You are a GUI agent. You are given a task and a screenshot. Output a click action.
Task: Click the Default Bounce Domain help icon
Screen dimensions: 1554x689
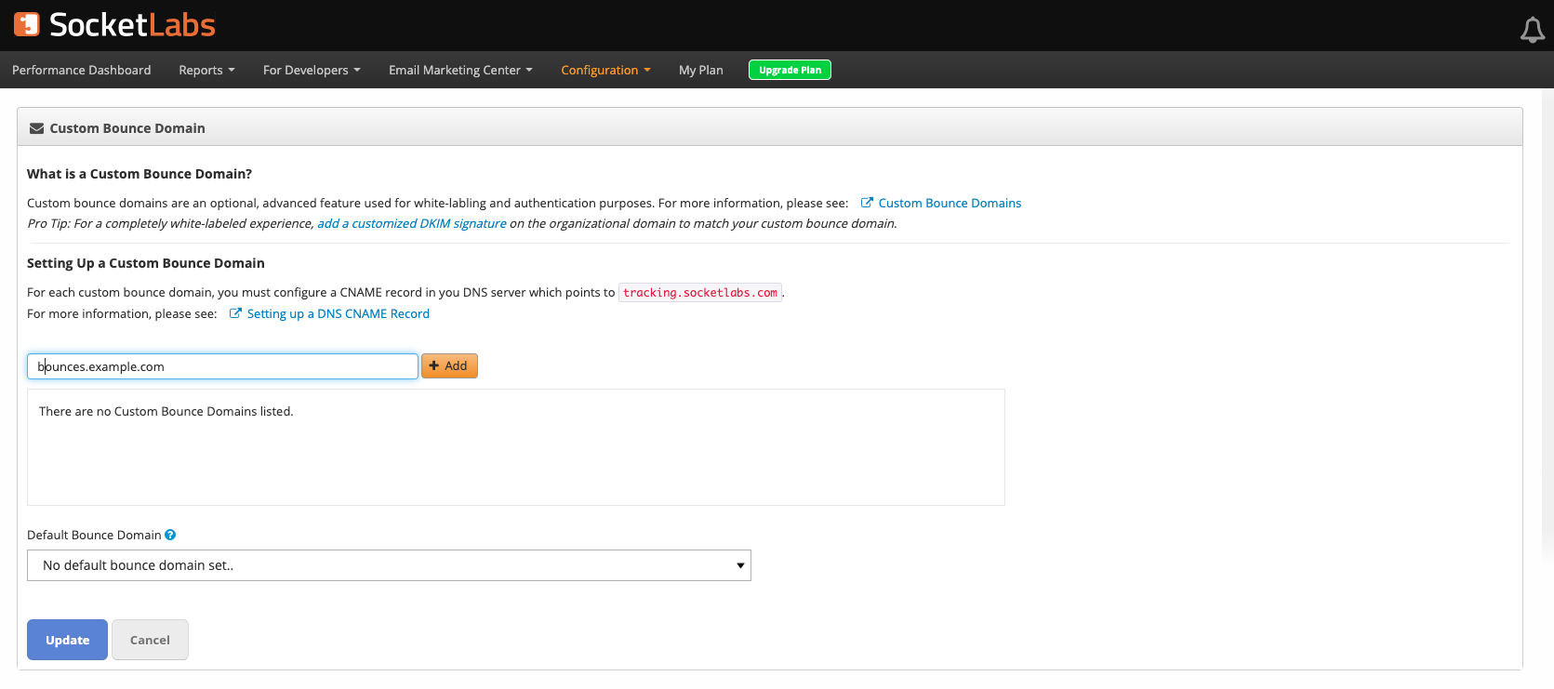click(x=170, y=535)
